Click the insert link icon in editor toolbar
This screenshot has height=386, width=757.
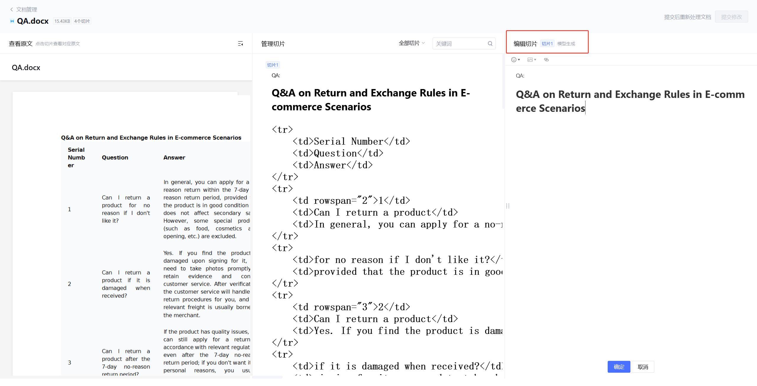click(x=546, y=60)
